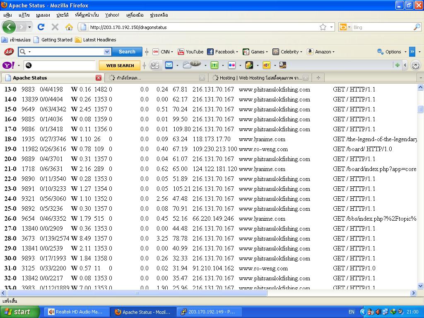
Task: Switch to Realtek HD Audio Manager taskbar item
Action: (x=76, y=312)
